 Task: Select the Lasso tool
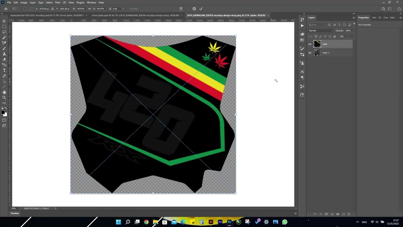click(x=4, y=32)
